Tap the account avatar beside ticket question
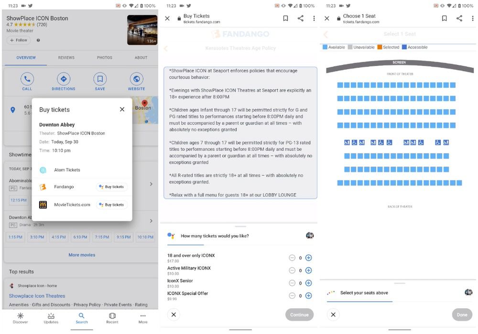 click(x=310, y=235)
